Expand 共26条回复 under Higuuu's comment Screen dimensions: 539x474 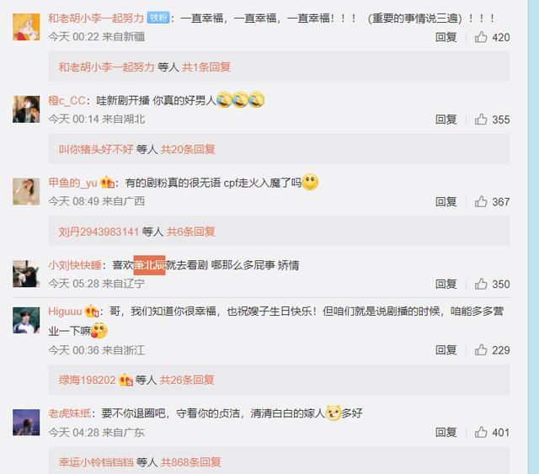coord(187,381)
